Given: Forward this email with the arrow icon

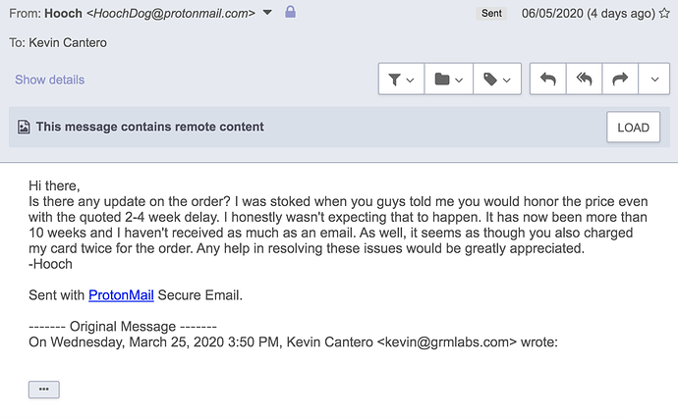Looking at the screenshot, I should click(620, 79).
